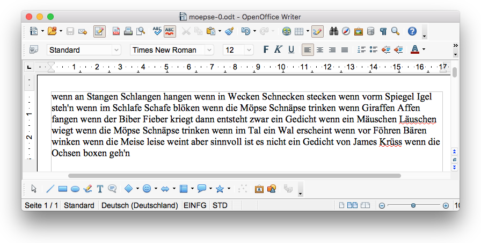Click Increase Indent icon
The width and height of the screenshot is (481, 243).
click(x=398, y=50)
